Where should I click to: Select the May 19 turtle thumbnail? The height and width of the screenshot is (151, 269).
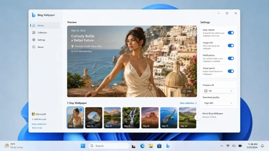point(169,118)
